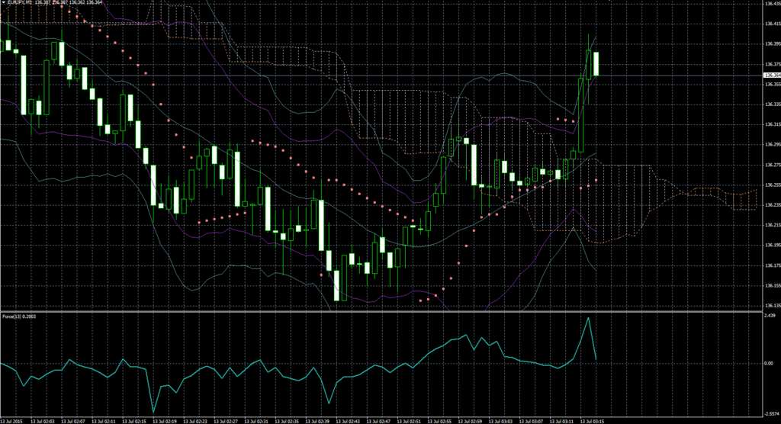The height and width of the screenshot is (424, 781).
Task: Click the 136.195 price scale label
Action: tap(772, 245)
